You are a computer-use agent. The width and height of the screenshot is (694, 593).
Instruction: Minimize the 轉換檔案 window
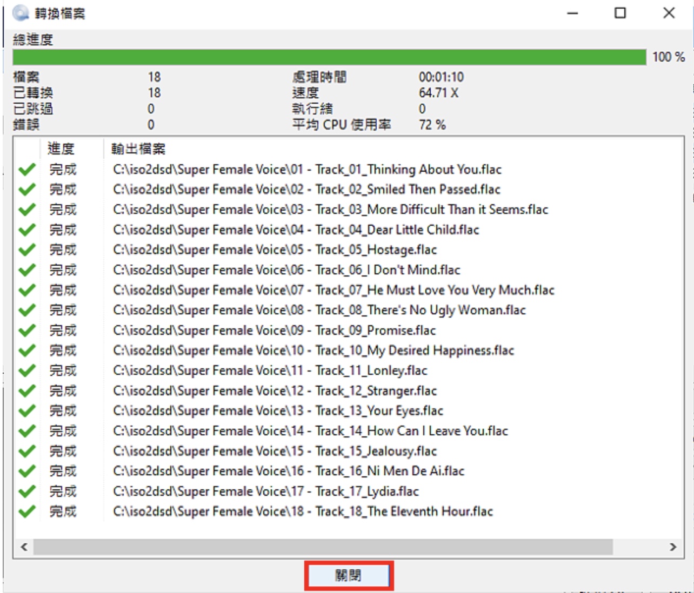tap(573, 13)
